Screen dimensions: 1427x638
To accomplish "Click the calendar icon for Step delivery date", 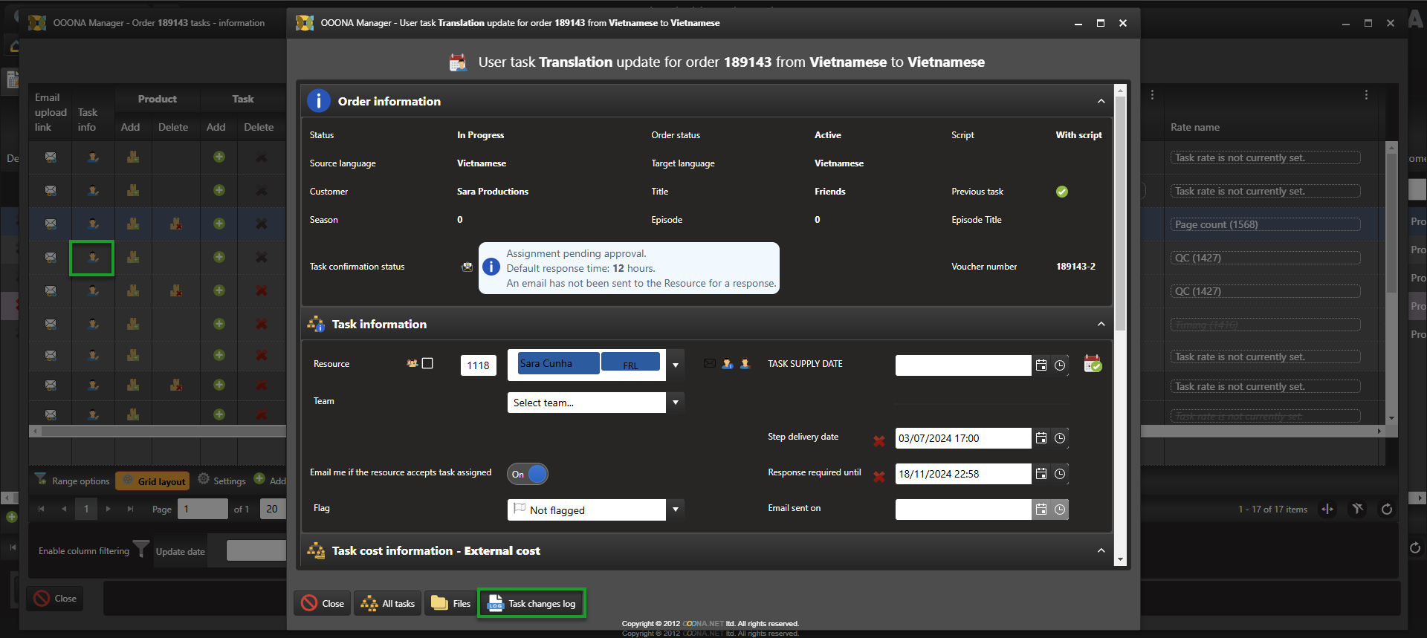I will [1041, 438].
